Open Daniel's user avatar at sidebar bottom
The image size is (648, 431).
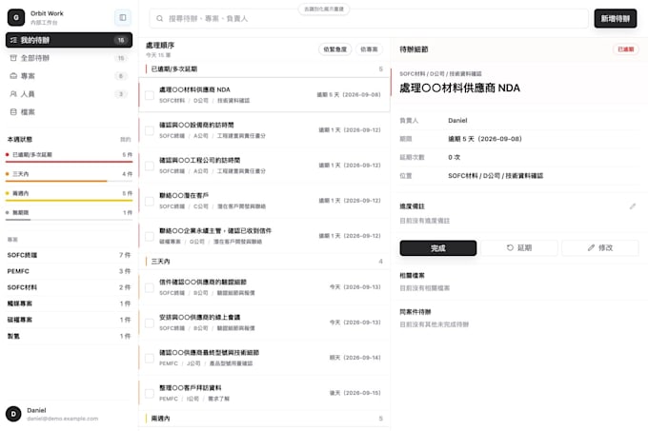(x=13, y=414)
